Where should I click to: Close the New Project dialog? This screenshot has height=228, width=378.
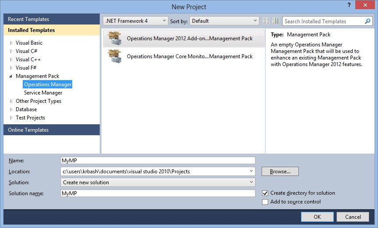click(x=365, y=5)
